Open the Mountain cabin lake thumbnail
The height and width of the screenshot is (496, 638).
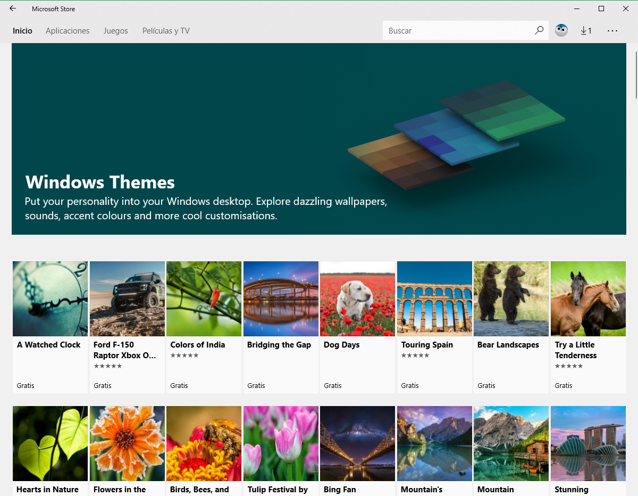pos(511,443)
